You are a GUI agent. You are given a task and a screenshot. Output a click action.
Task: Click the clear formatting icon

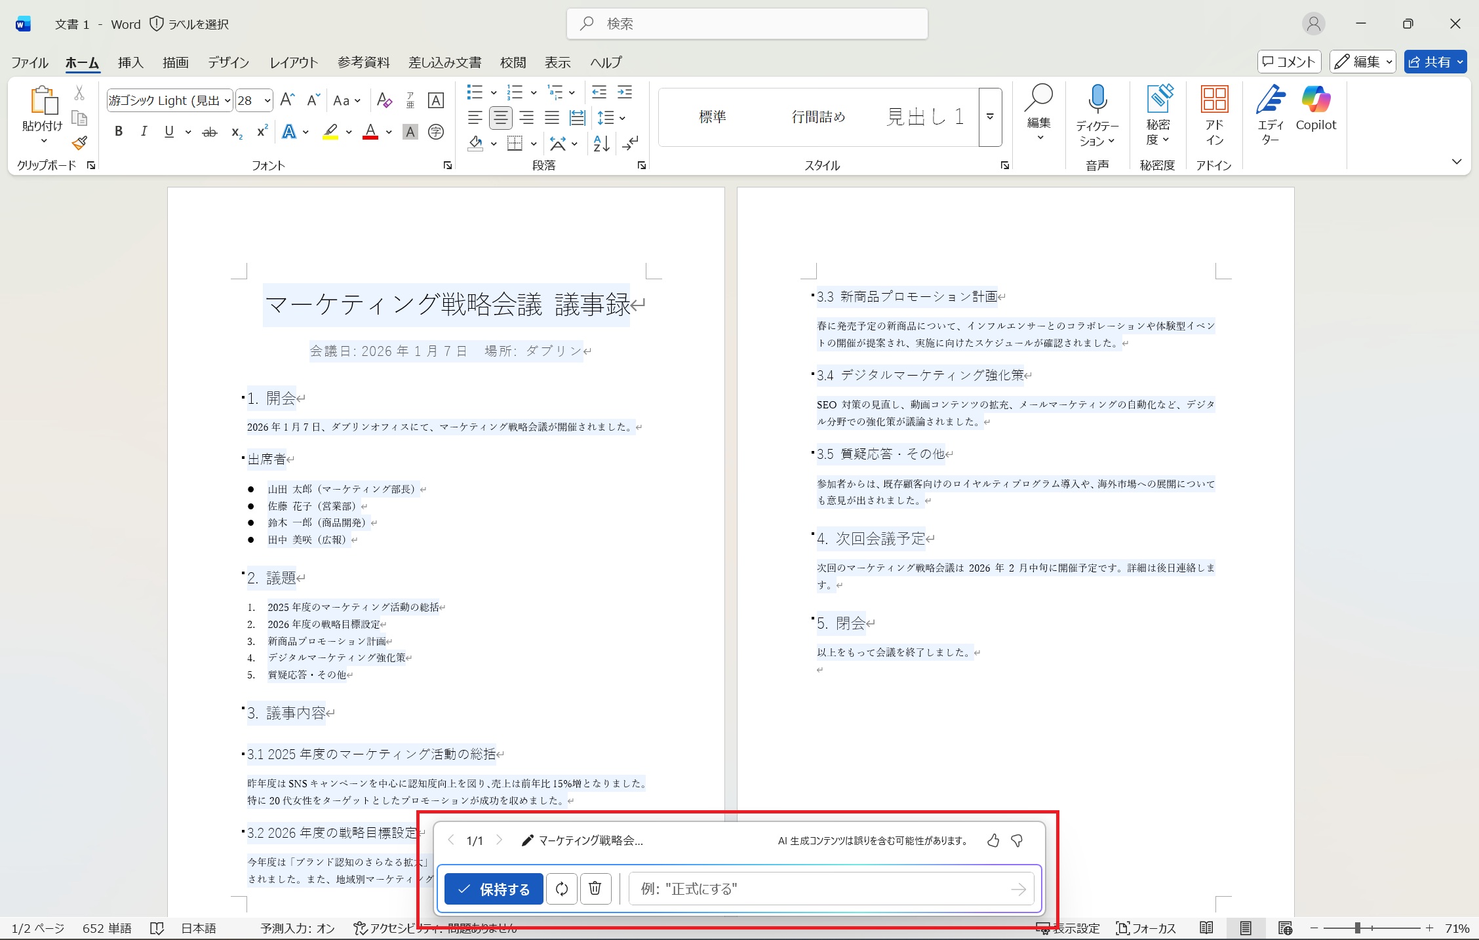(x=384, y=100)
